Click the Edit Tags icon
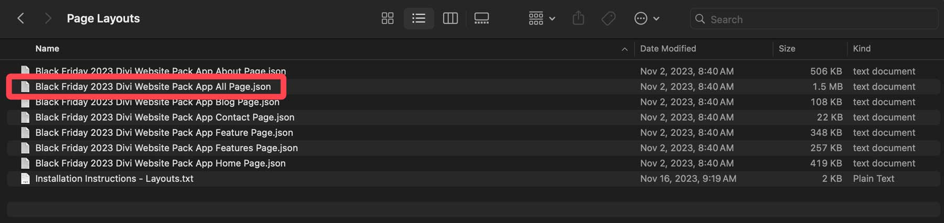944x223 pixels. click(608, 19)
